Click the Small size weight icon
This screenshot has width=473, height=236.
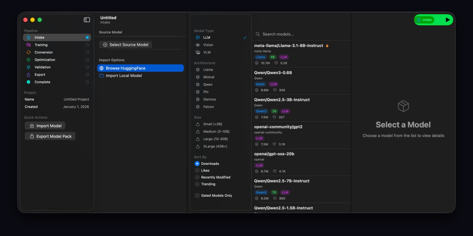pyautogui.click(x=198, y=124)
